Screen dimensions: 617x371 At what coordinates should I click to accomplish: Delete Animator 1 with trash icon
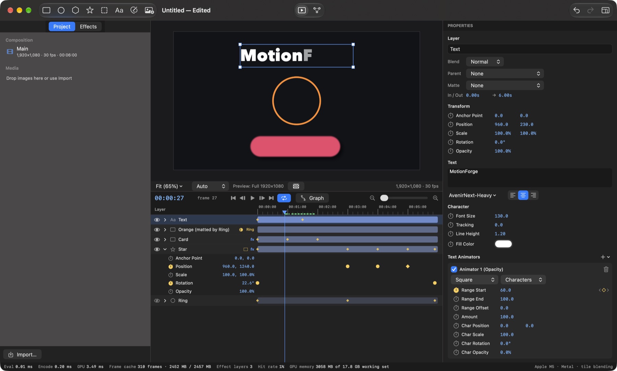point(606,269)
